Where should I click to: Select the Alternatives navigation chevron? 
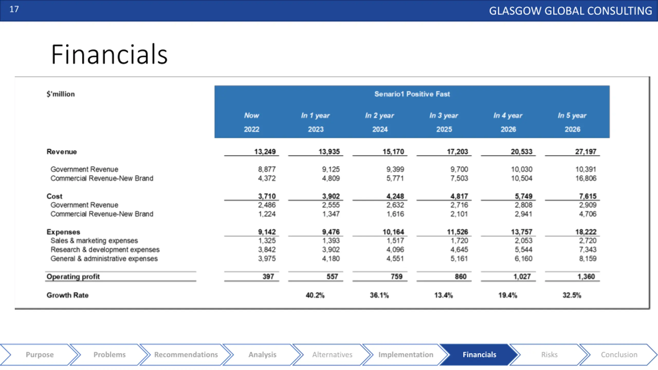[x=332, y=355]
